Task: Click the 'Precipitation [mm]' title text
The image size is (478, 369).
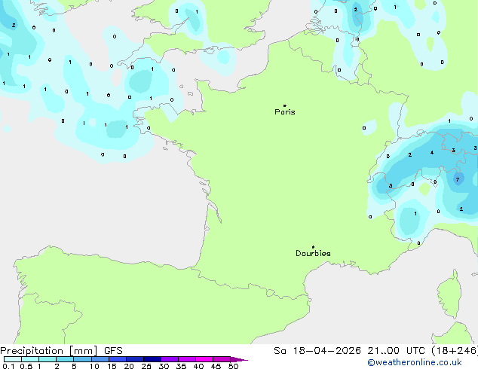Action: (x=49, y=351)
